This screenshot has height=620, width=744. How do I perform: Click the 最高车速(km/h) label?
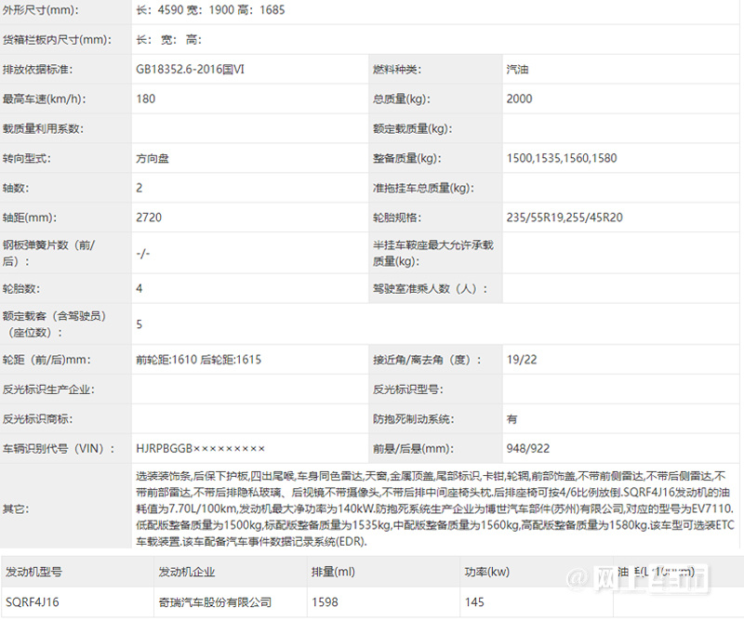[44, 99]
